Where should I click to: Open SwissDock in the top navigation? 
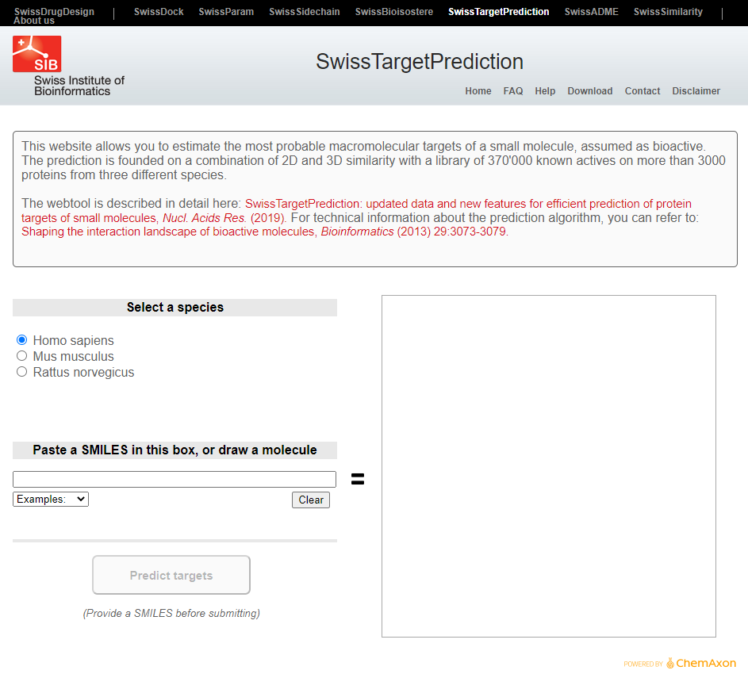point(159,11)
